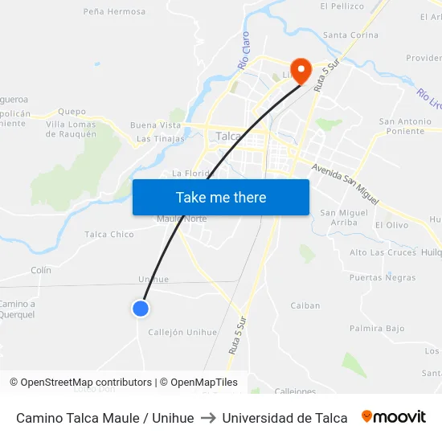Click the Avenida San Miguel road label
442x442 pixels.
click(346, 184)
